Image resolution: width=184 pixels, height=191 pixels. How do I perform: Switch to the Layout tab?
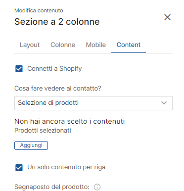point(30,45)
